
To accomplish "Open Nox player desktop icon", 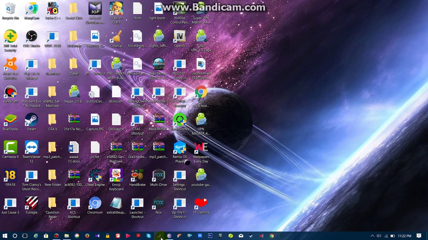I will pos(158,206).
